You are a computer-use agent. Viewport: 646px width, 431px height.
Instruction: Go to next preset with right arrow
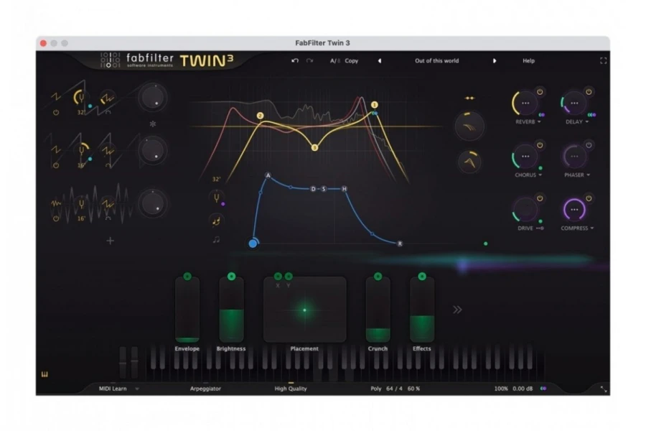495,60
